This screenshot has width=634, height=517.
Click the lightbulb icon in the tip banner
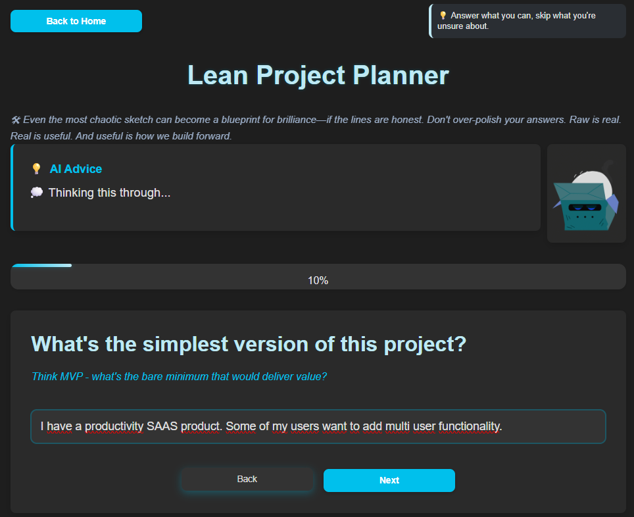click(443, 15)
